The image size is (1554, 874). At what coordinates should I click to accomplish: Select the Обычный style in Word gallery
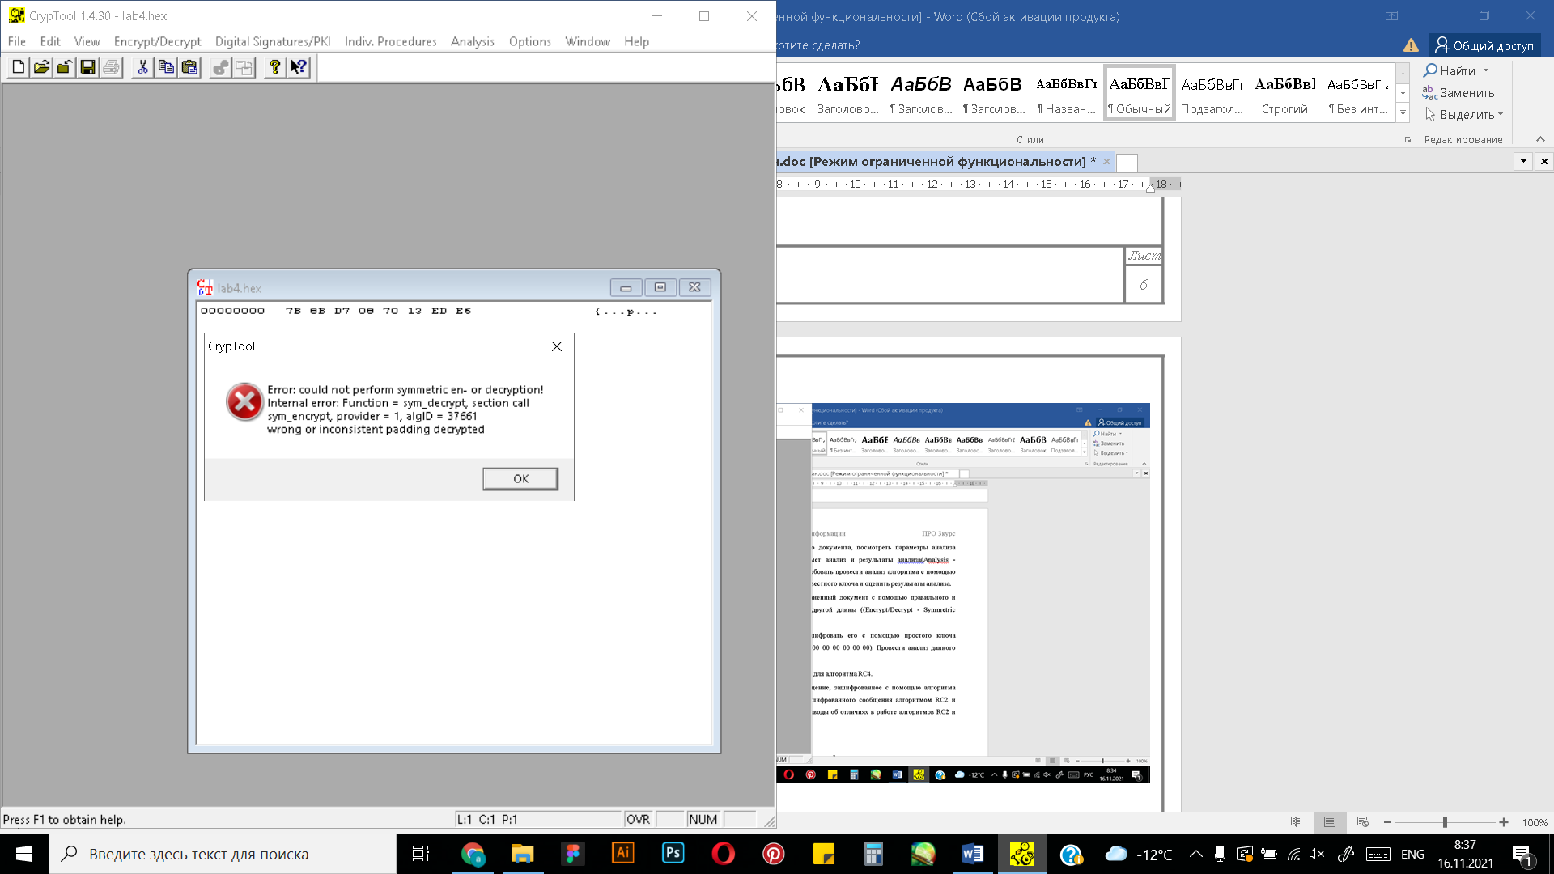1139,93
